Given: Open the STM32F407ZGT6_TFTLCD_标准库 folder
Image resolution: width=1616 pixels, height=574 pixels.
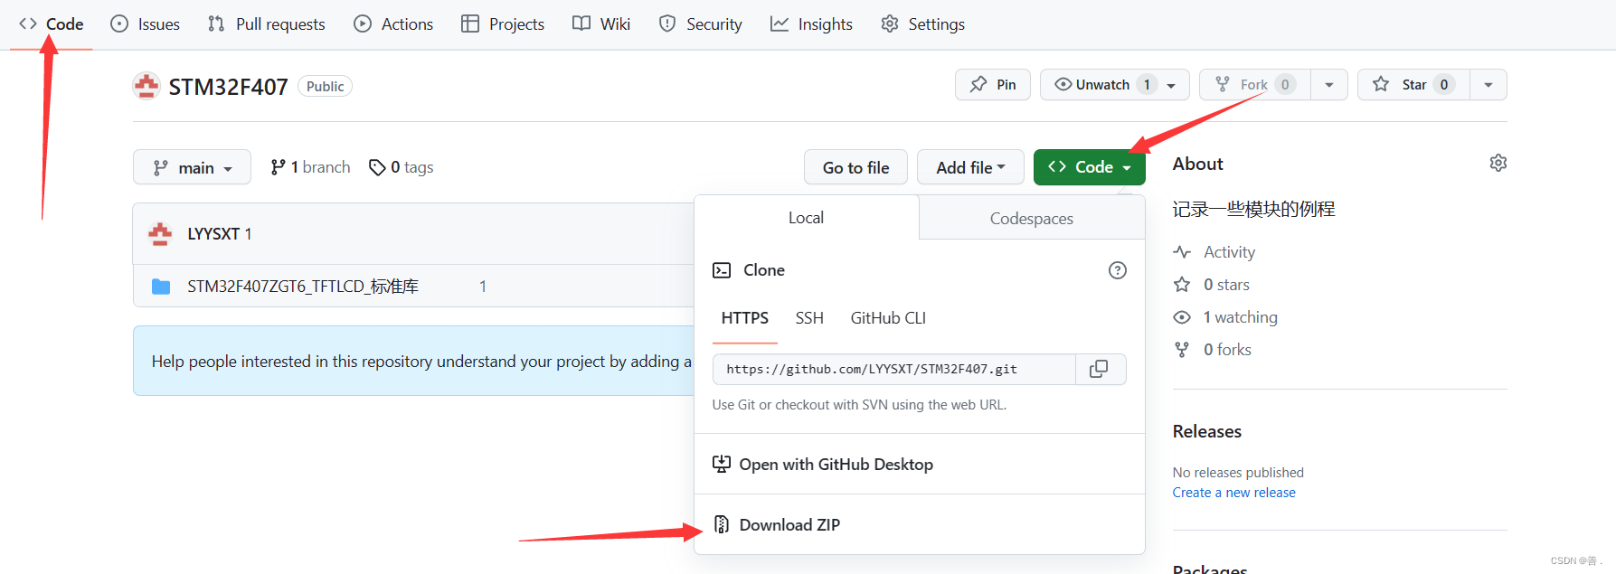Looking at the screenshot, I should tap(303, 287).
